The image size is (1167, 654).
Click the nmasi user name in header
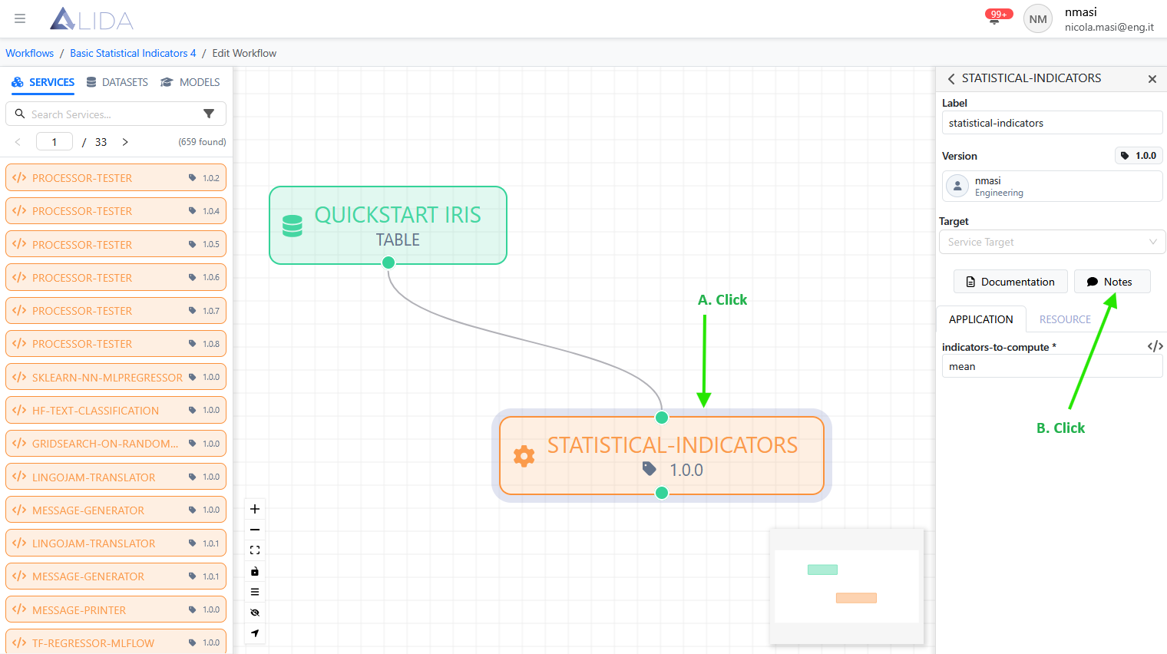1080,12
